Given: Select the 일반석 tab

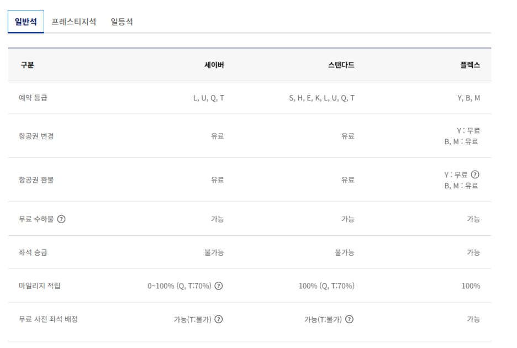Looking at the screenshot, I should click(26, 22).
